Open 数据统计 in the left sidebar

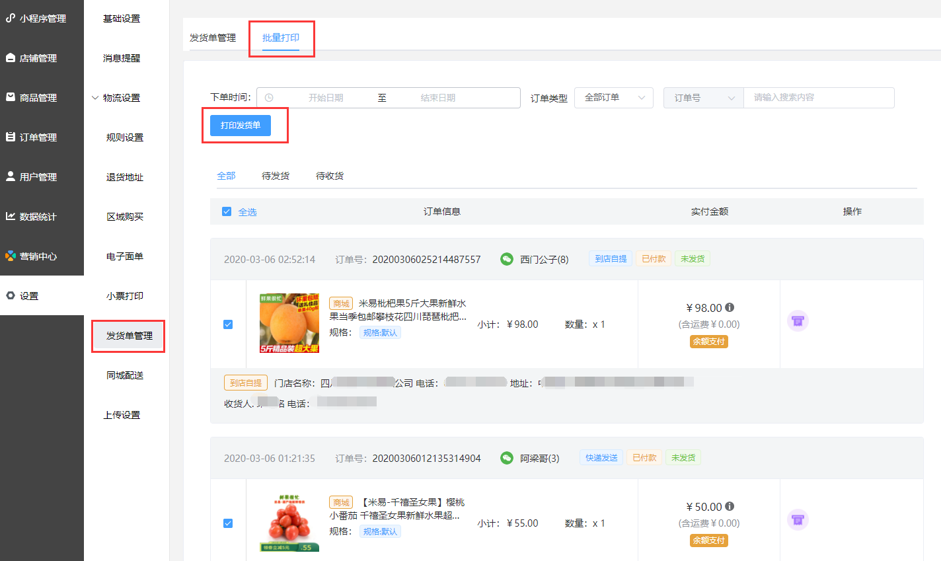click(x=38, y=217)
